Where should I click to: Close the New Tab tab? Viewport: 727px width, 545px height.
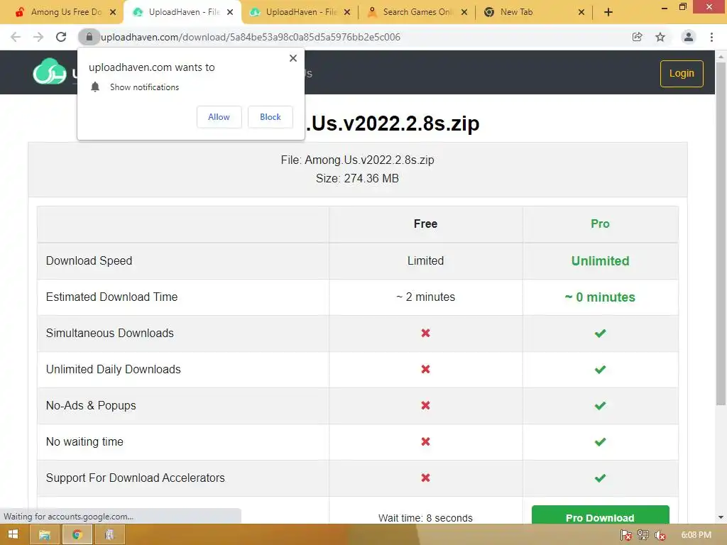581,13
